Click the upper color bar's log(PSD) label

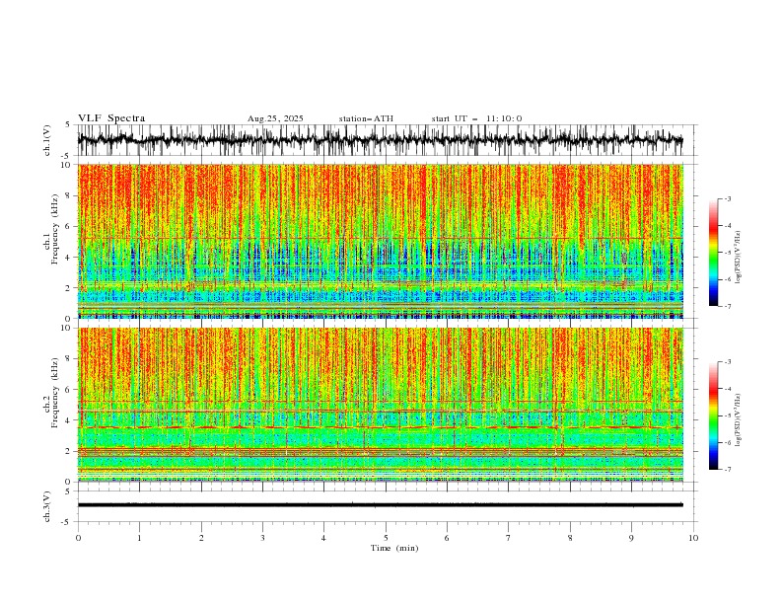739,257
